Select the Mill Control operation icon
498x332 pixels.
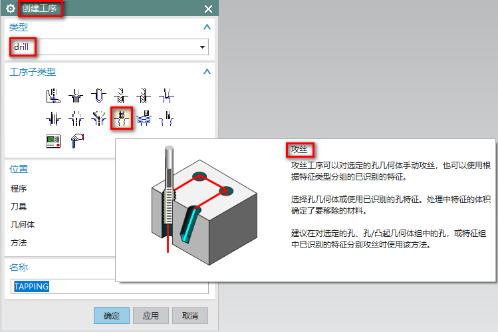pos(53,140)
